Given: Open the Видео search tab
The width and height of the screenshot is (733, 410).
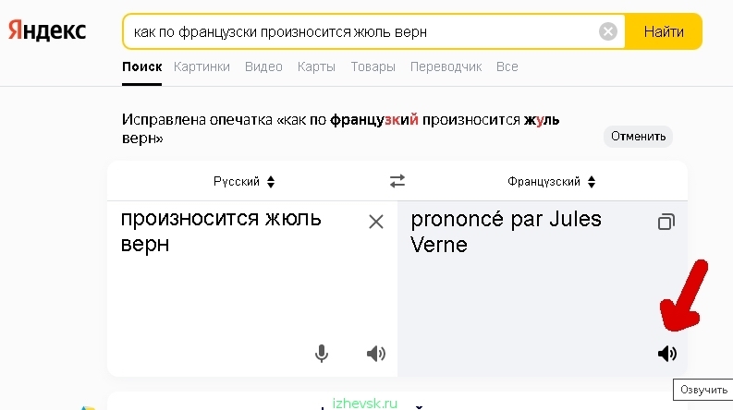Looking at the screenshot, I should pos(263,66).
